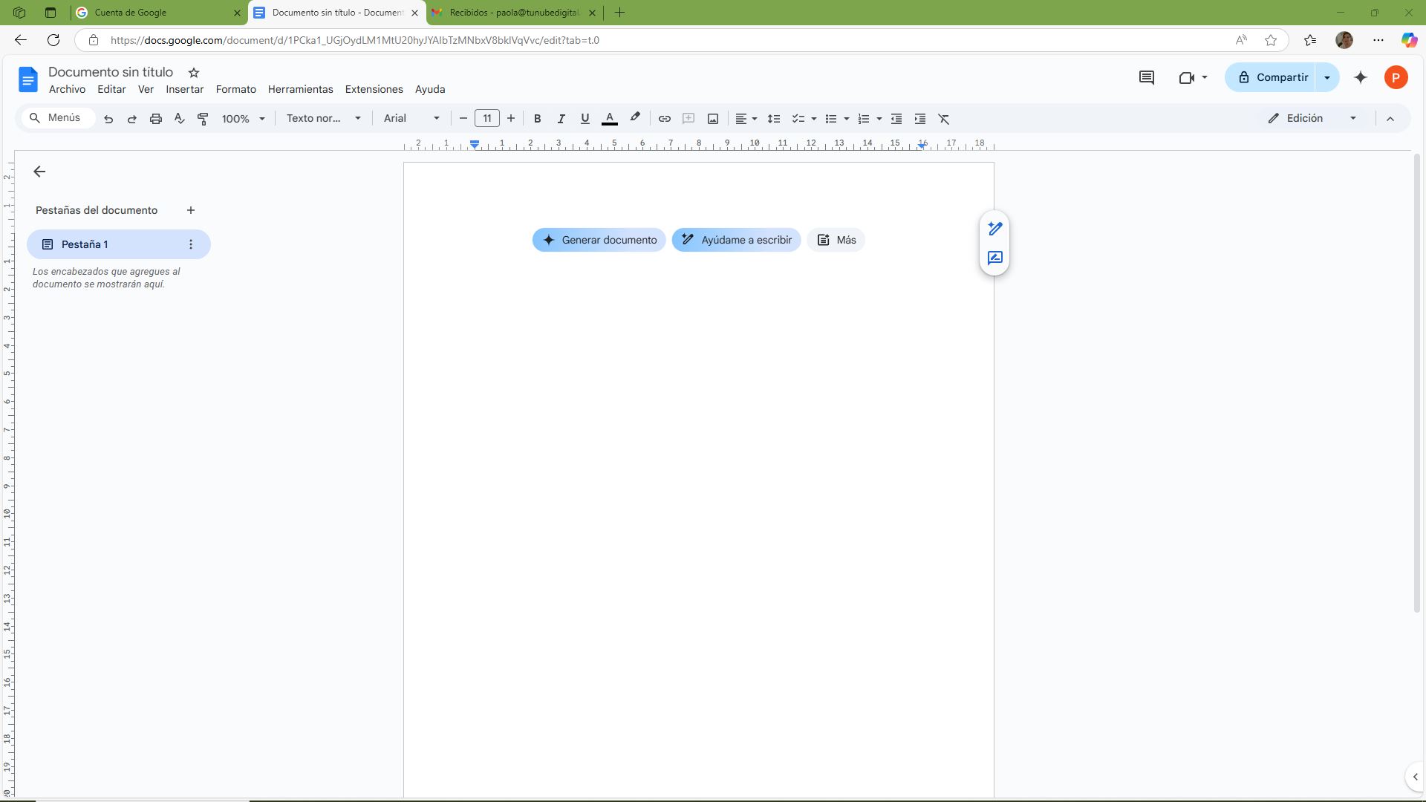Screen dimensions: 1426x802
Task: Open the Formato menu
Action: pyautogui.click(x=235, y=89)
